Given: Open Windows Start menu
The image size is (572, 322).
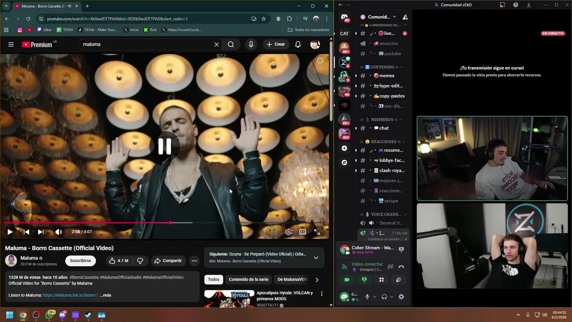Looking at the screenshot, I should pos(9,315).
